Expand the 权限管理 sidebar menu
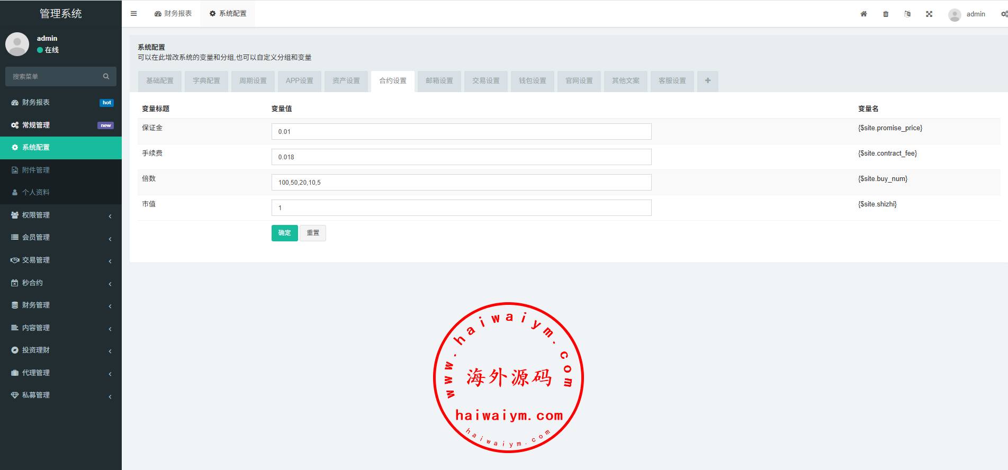1008x470 pixels. (x=61, y=215)
